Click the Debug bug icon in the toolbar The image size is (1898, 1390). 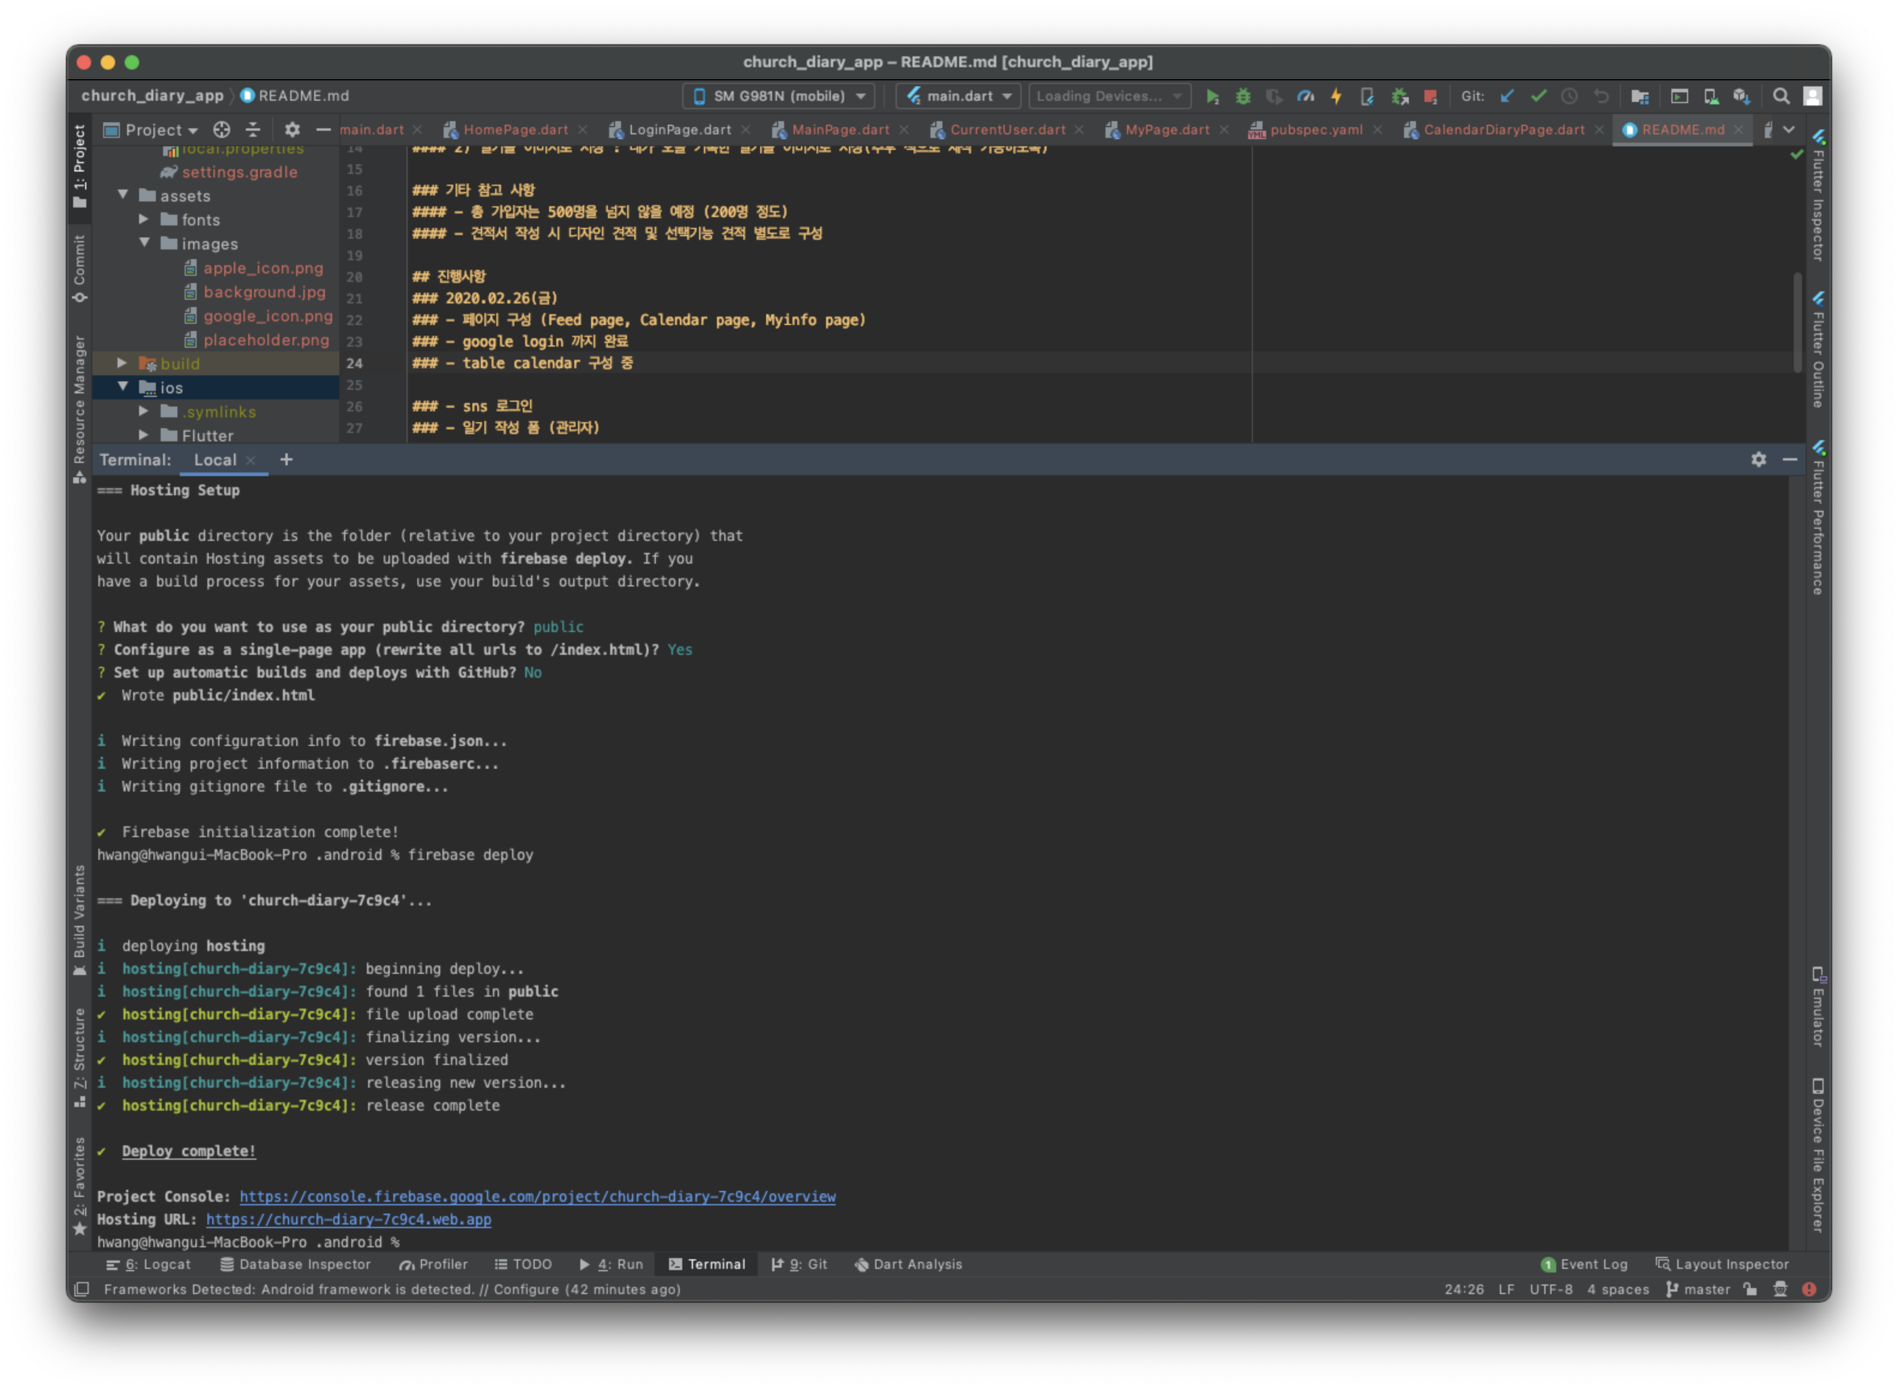click(x=1243, y=97)
